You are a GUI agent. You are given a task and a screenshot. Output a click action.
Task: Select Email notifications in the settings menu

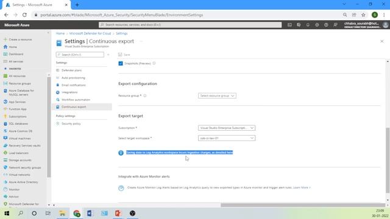point(73,85)
